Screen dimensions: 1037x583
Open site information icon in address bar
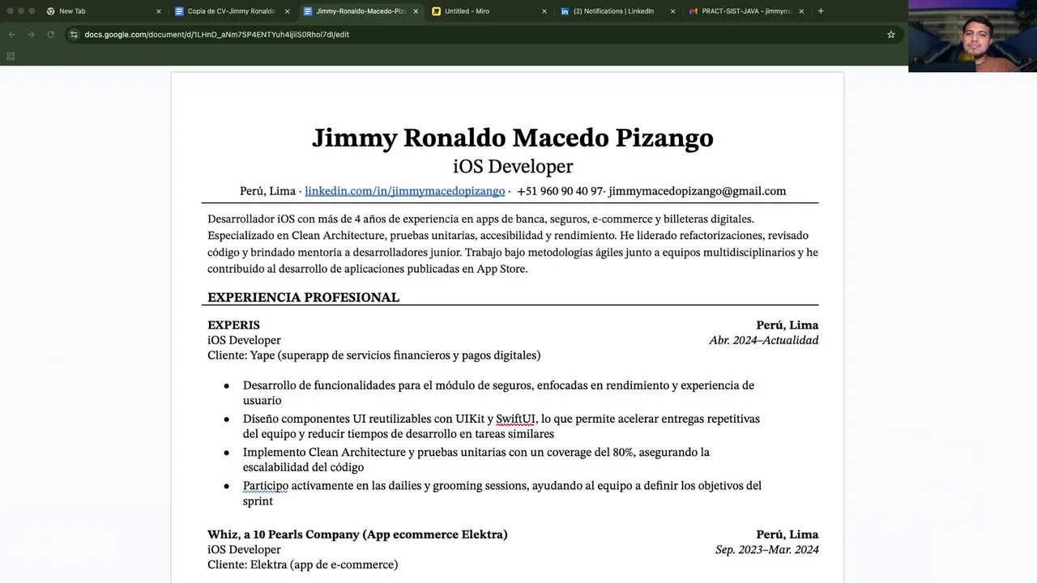pyautogui.click(x=74, y=35)
